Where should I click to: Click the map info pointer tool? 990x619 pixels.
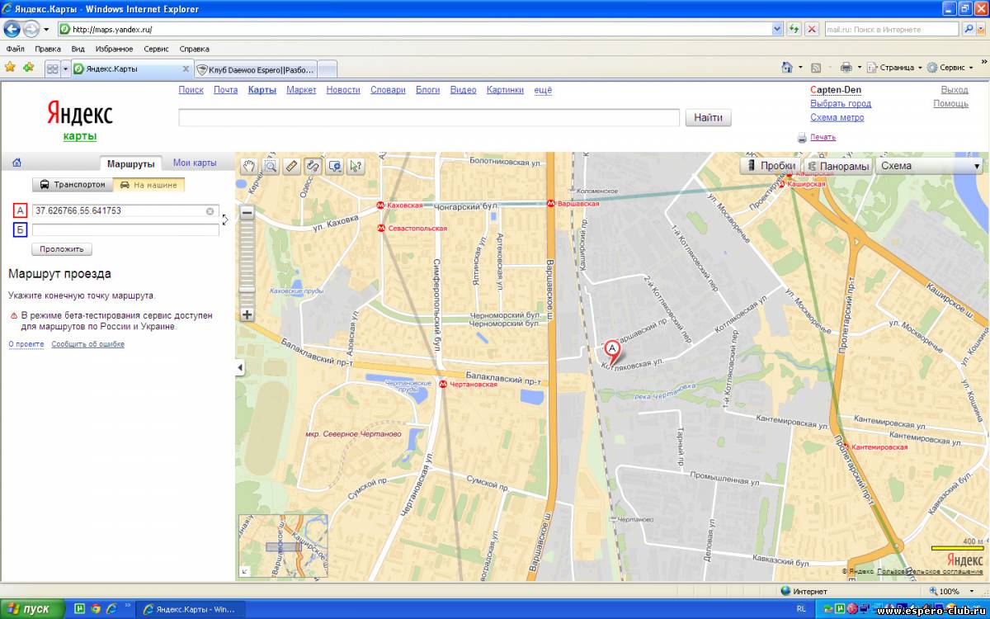[356, 166]
